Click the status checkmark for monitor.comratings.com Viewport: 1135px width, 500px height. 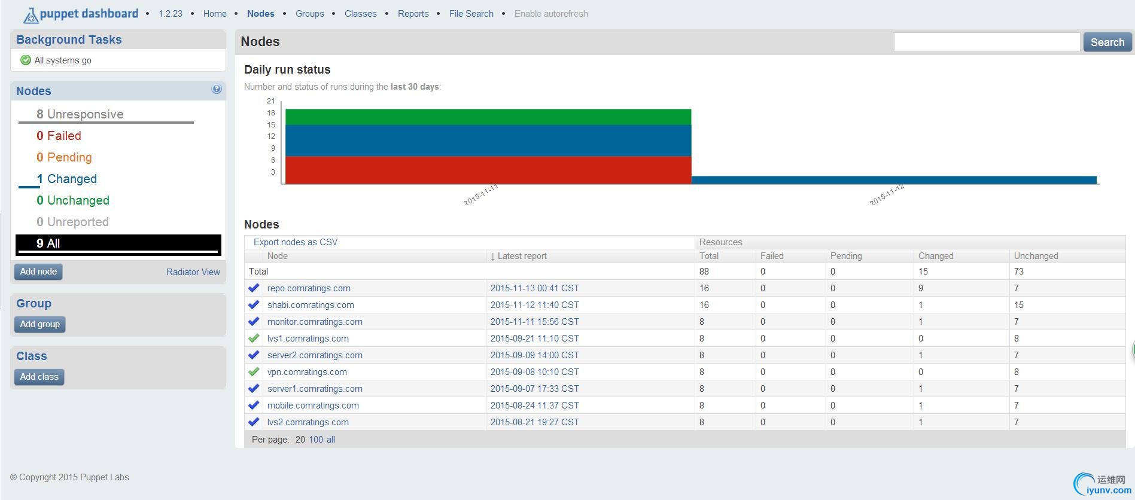point(254,321)
